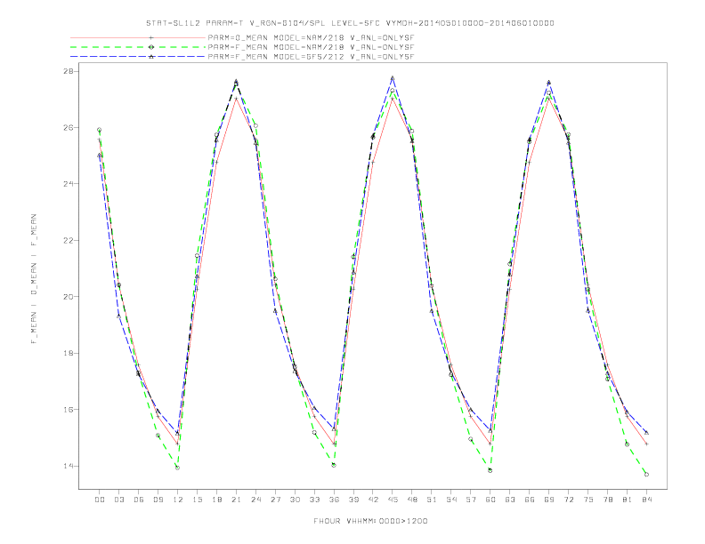
Task: Click the x-axis label FHOUR VHHMM:0000>1200
Action: pyautogui.click(x=370, y=521)
